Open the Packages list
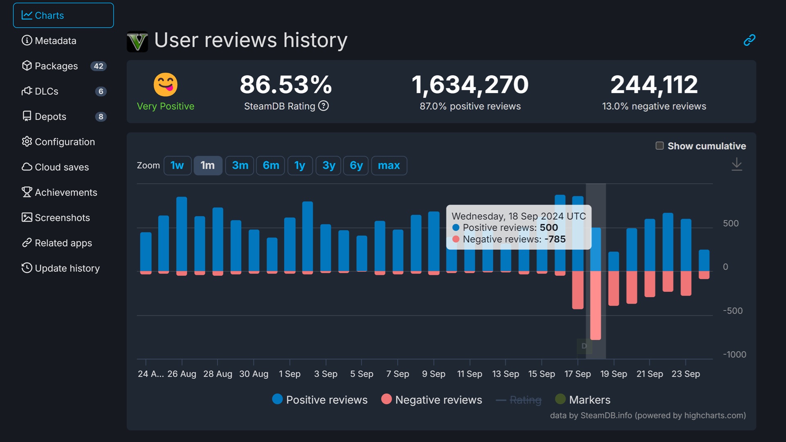Viewport: 786px width, 442px height. coord(56,66)
